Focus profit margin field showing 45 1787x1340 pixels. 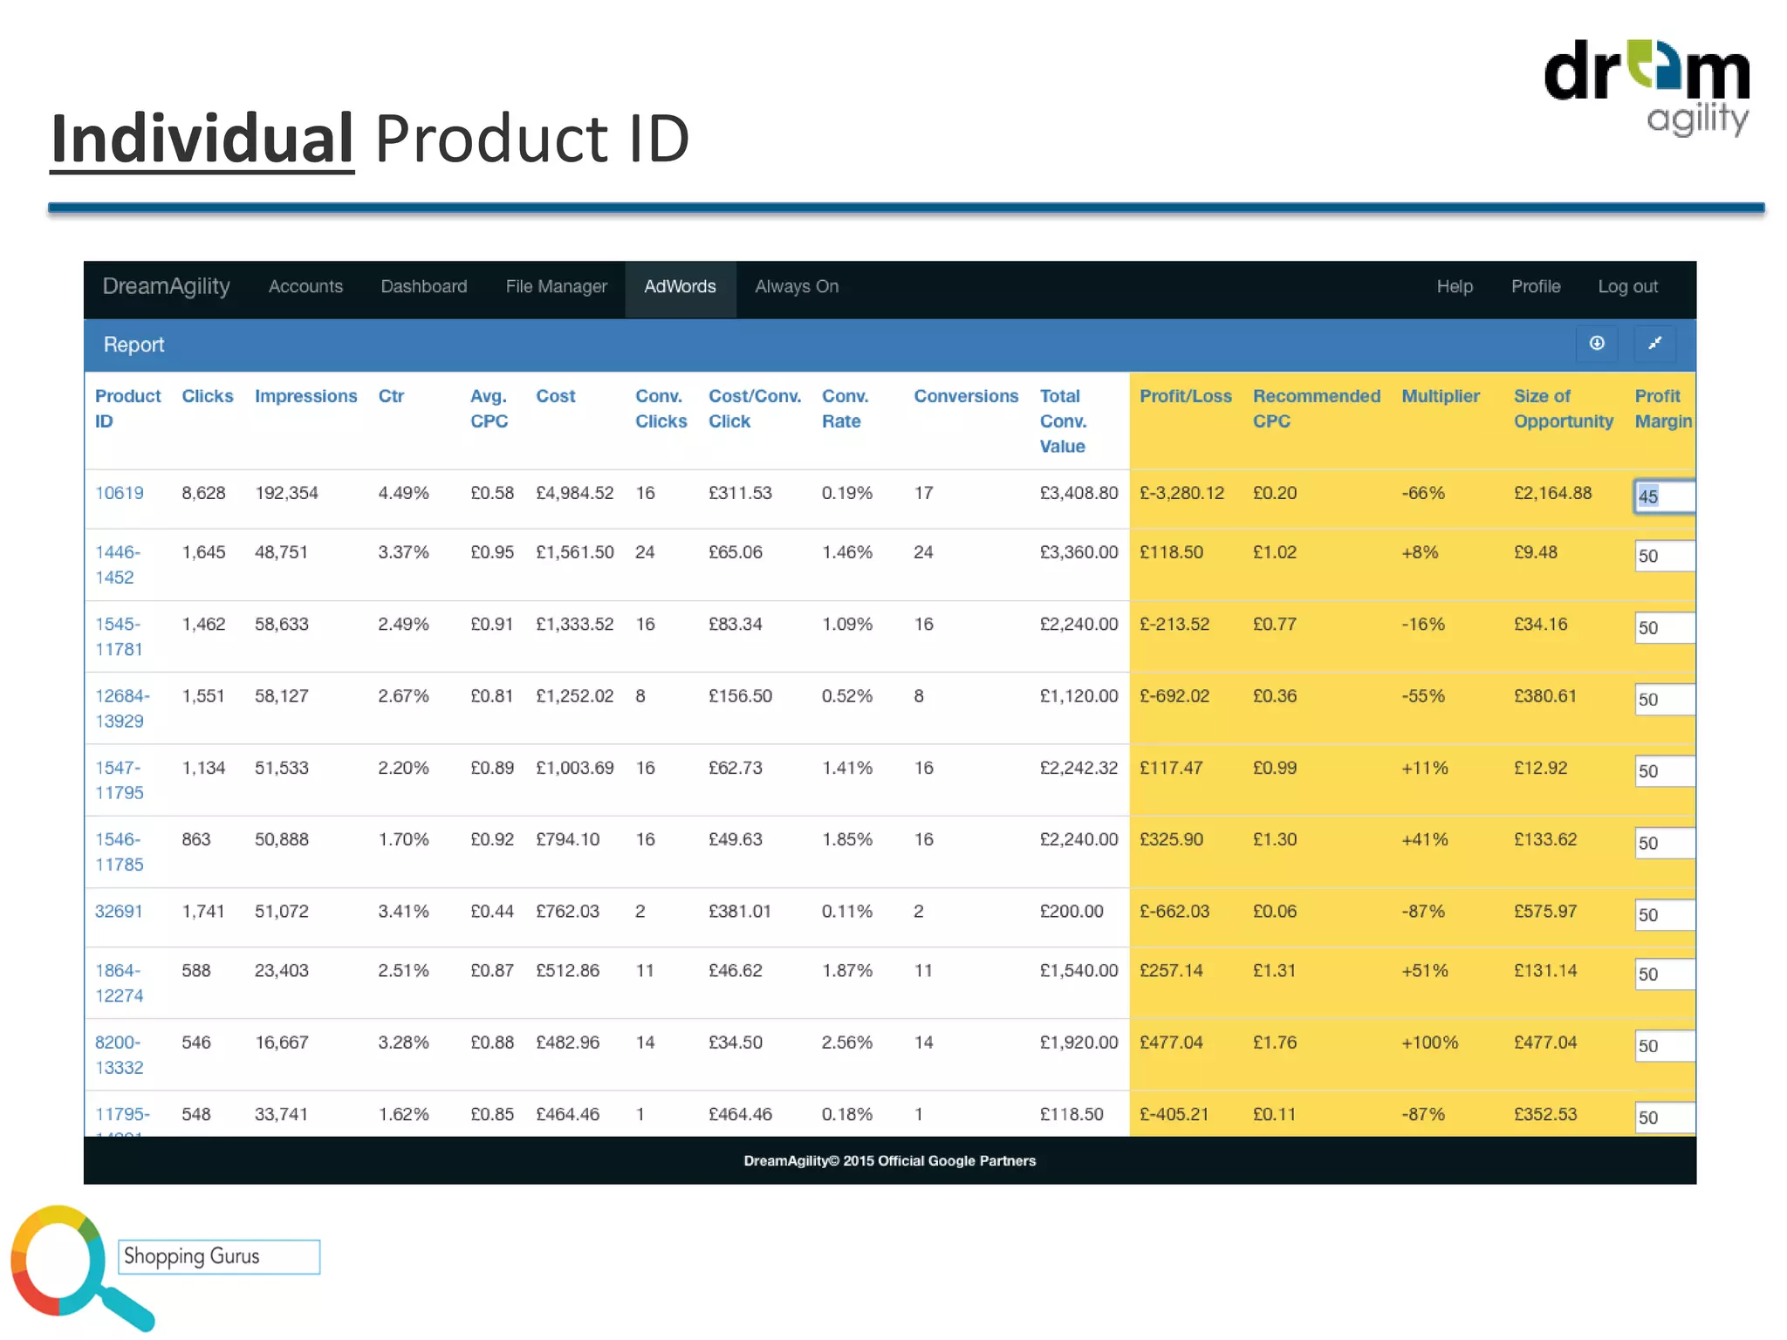pos(1665,496)
